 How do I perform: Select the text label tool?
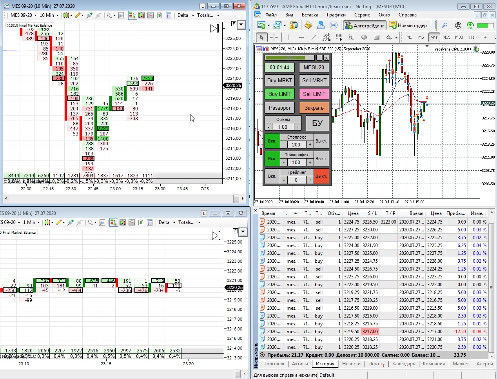352,37
